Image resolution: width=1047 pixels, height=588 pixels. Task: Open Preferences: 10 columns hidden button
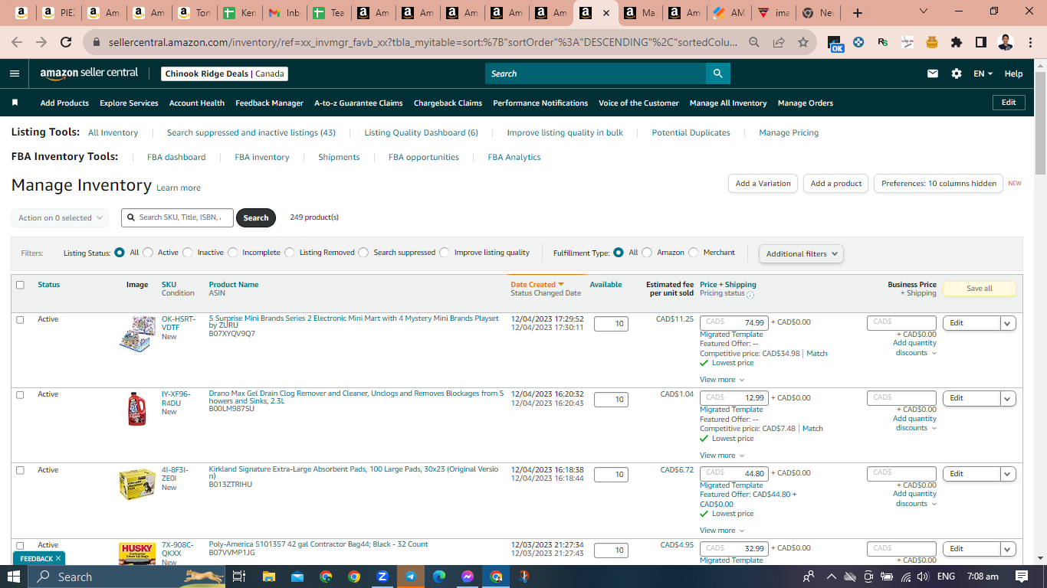pos(939,184)
